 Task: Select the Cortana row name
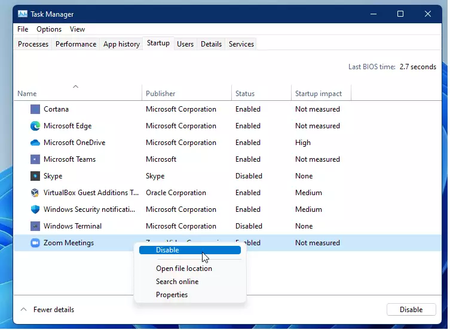click(56, 109)
